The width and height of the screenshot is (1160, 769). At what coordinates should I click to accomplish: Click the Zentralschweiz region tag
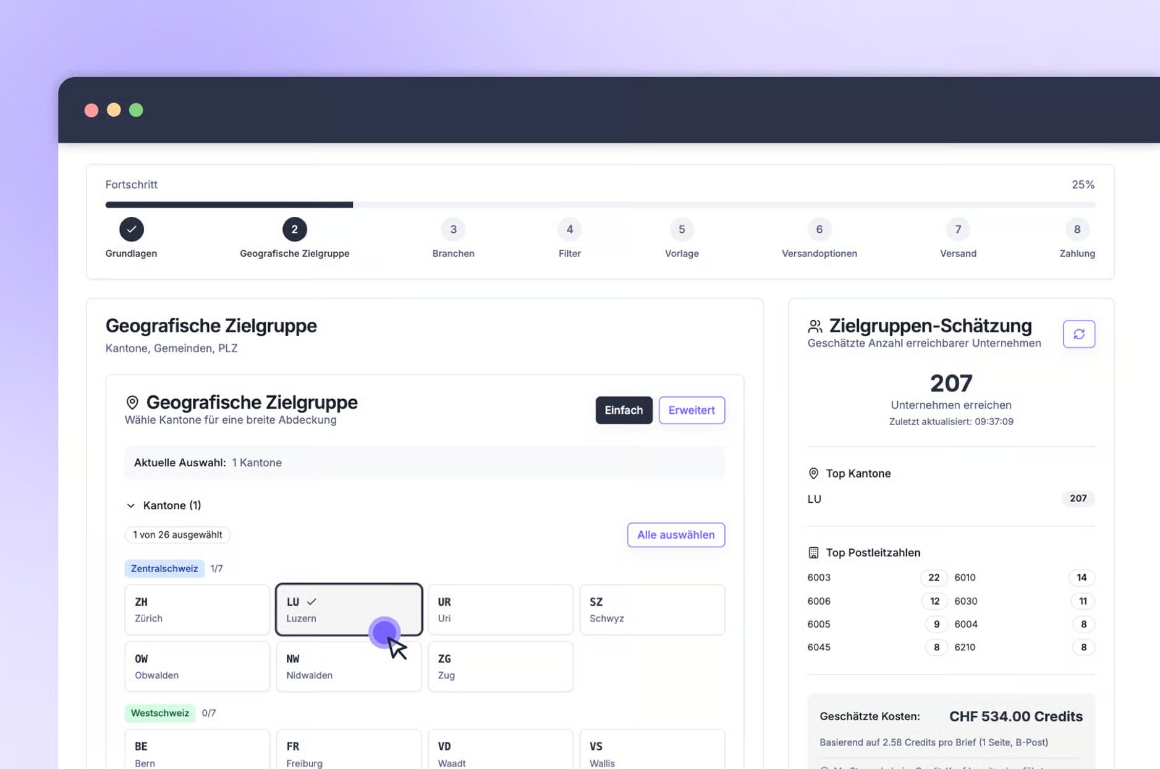[164, 568]
